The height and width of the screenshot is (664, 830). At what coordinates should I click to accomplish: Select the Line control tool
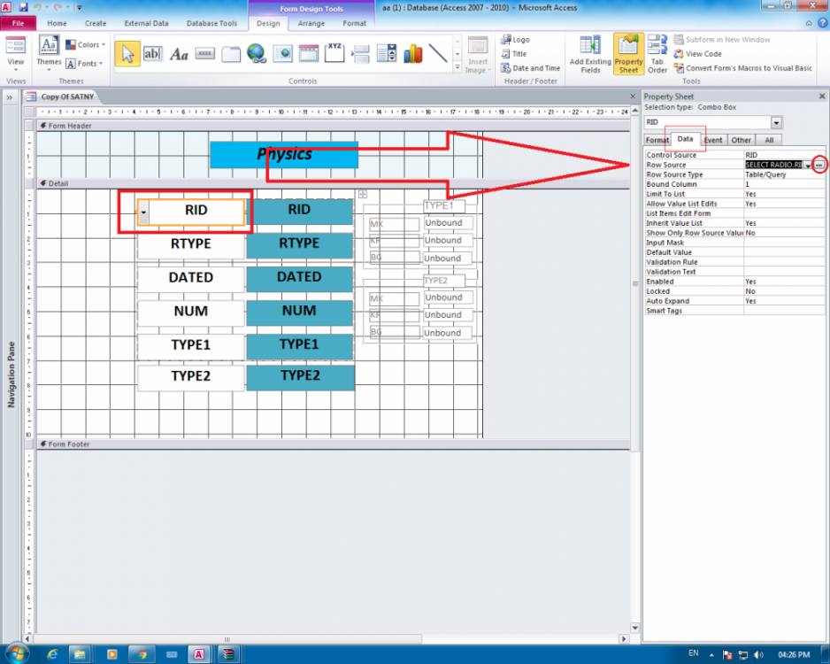[x=438, y=54]
